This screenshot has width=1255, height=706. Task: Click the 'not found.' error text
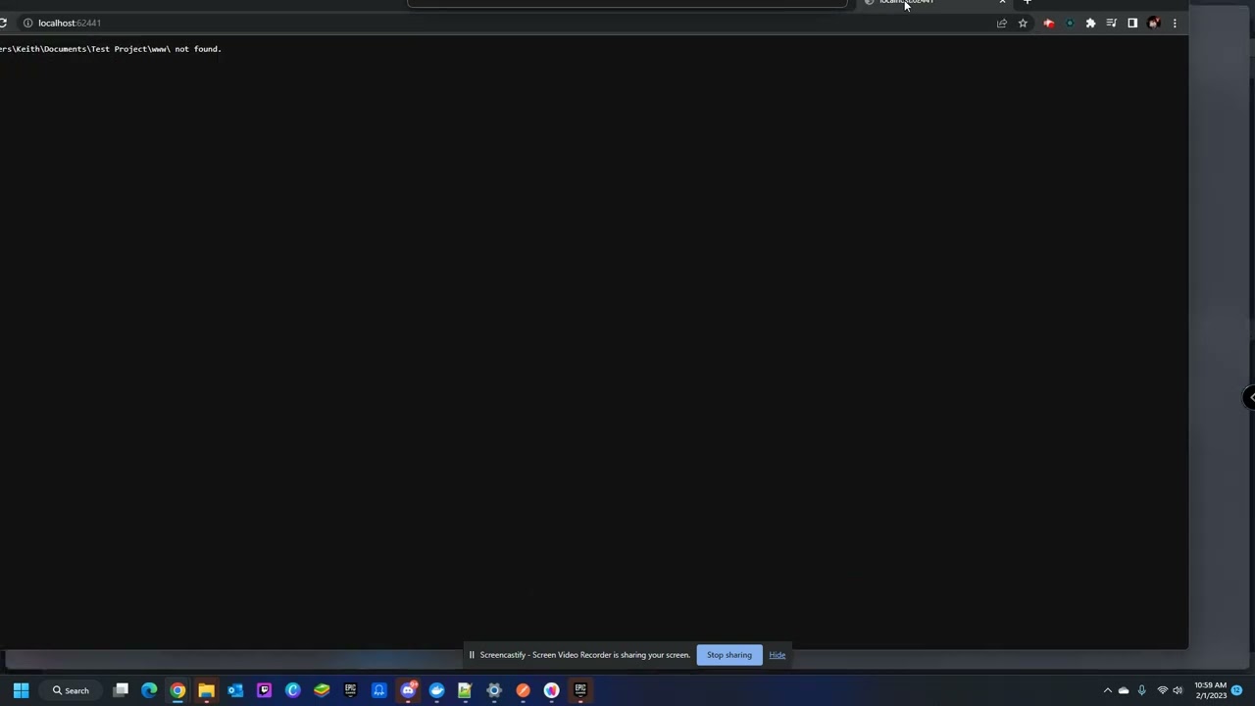[198, 49]
